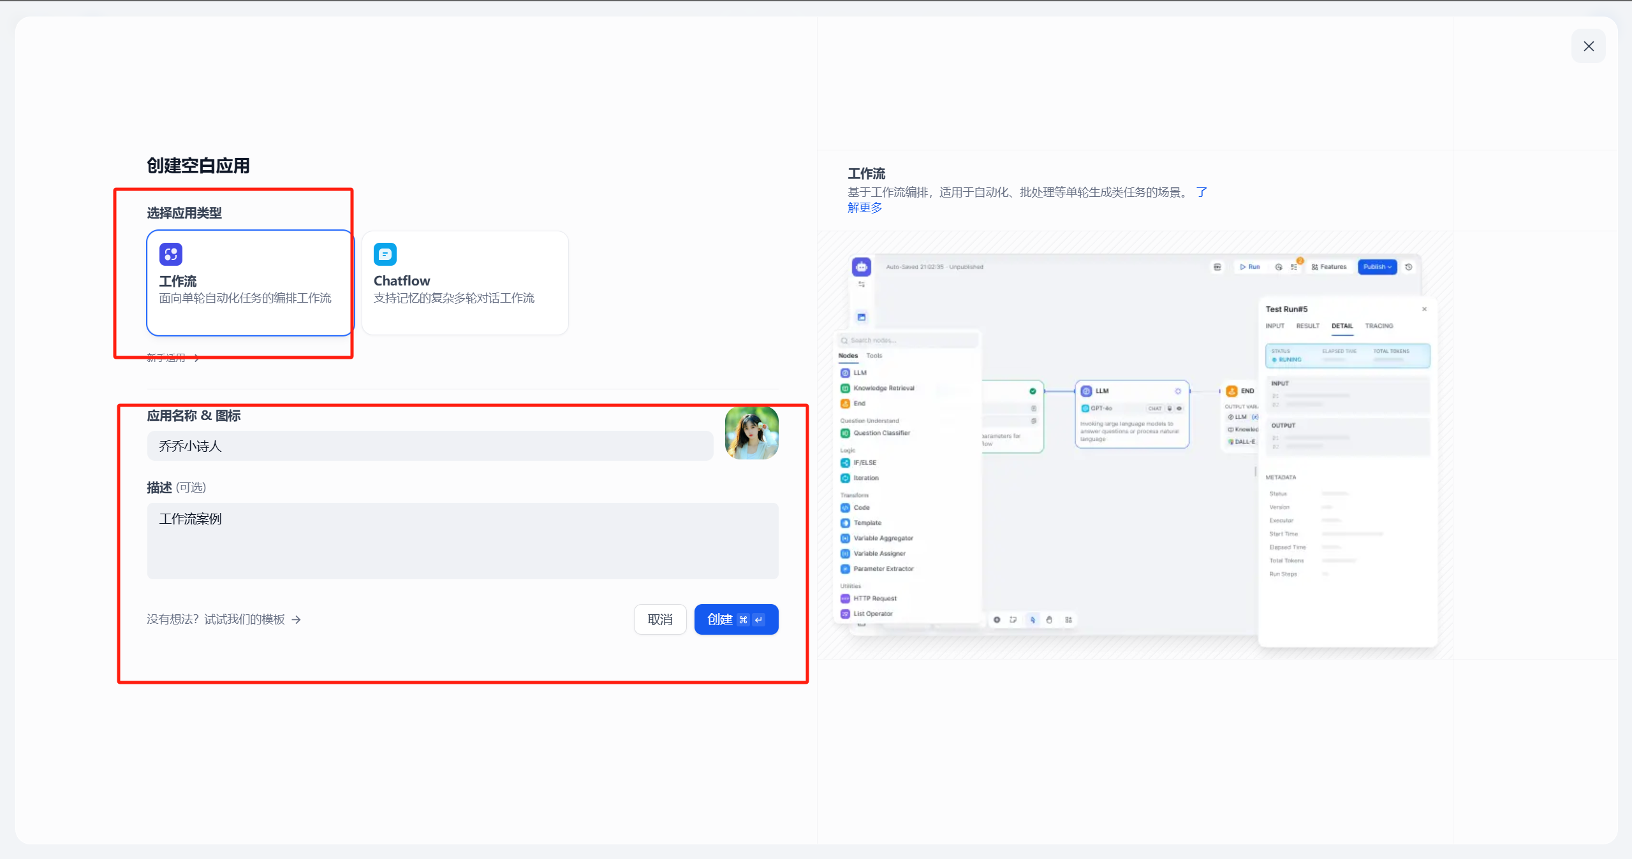1632x859 pixels.
Task: Switch to TRACING tab in Test Run panel
Action: 1378,326
